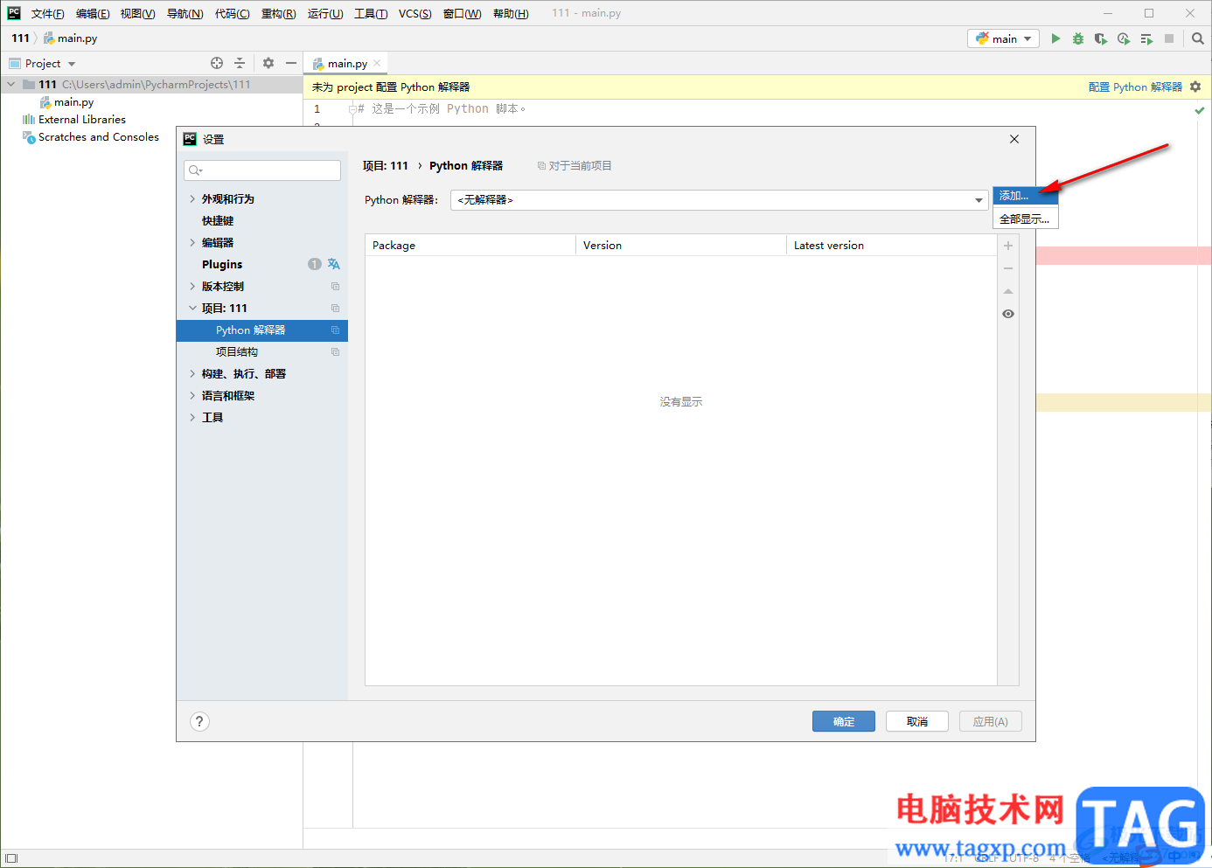Run the main configuration with green play icon

(1055, 38)
